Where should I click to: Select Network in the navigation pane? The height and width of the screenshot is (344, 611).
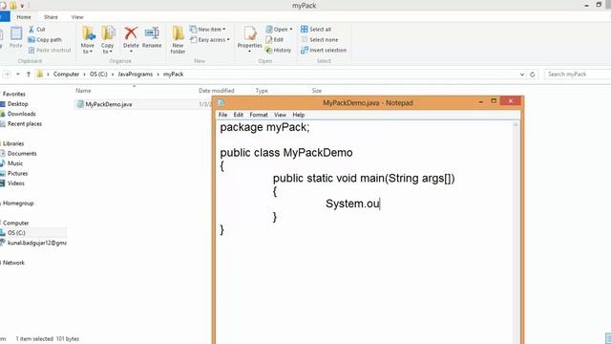click(x=13, y=263)
